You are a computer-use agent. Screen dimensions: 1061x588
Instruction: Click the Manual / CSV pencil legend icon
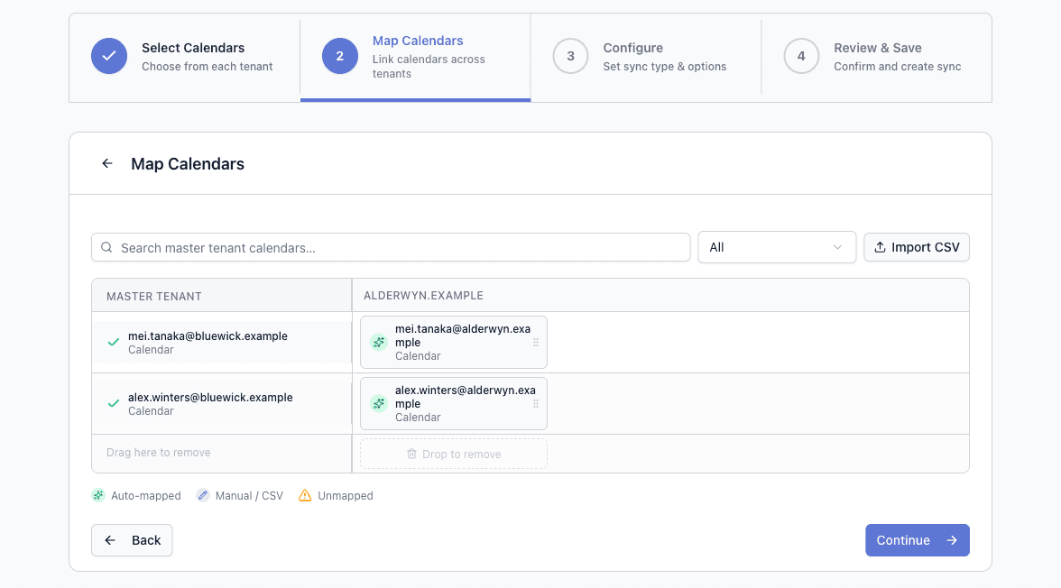(202, 495)
